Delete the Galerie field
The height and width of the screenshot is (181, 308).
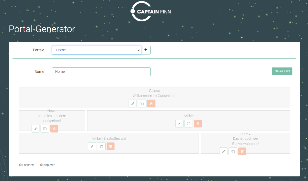[x=151, y=104]
